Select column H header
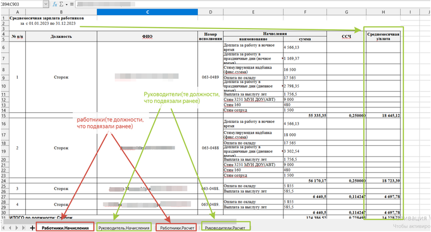Viewport: 431px width, 232px height. point(383,11)
